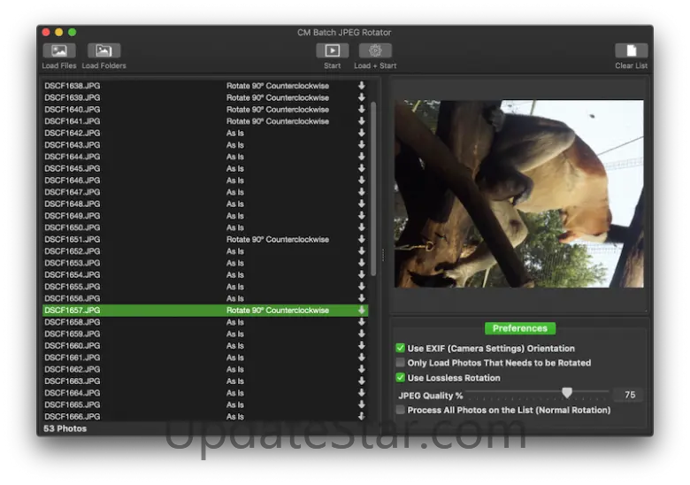This screenshot has width=690, height=485.
Task: Select file DSCF1656.JPG in list
Action: (x=205, y=298)
